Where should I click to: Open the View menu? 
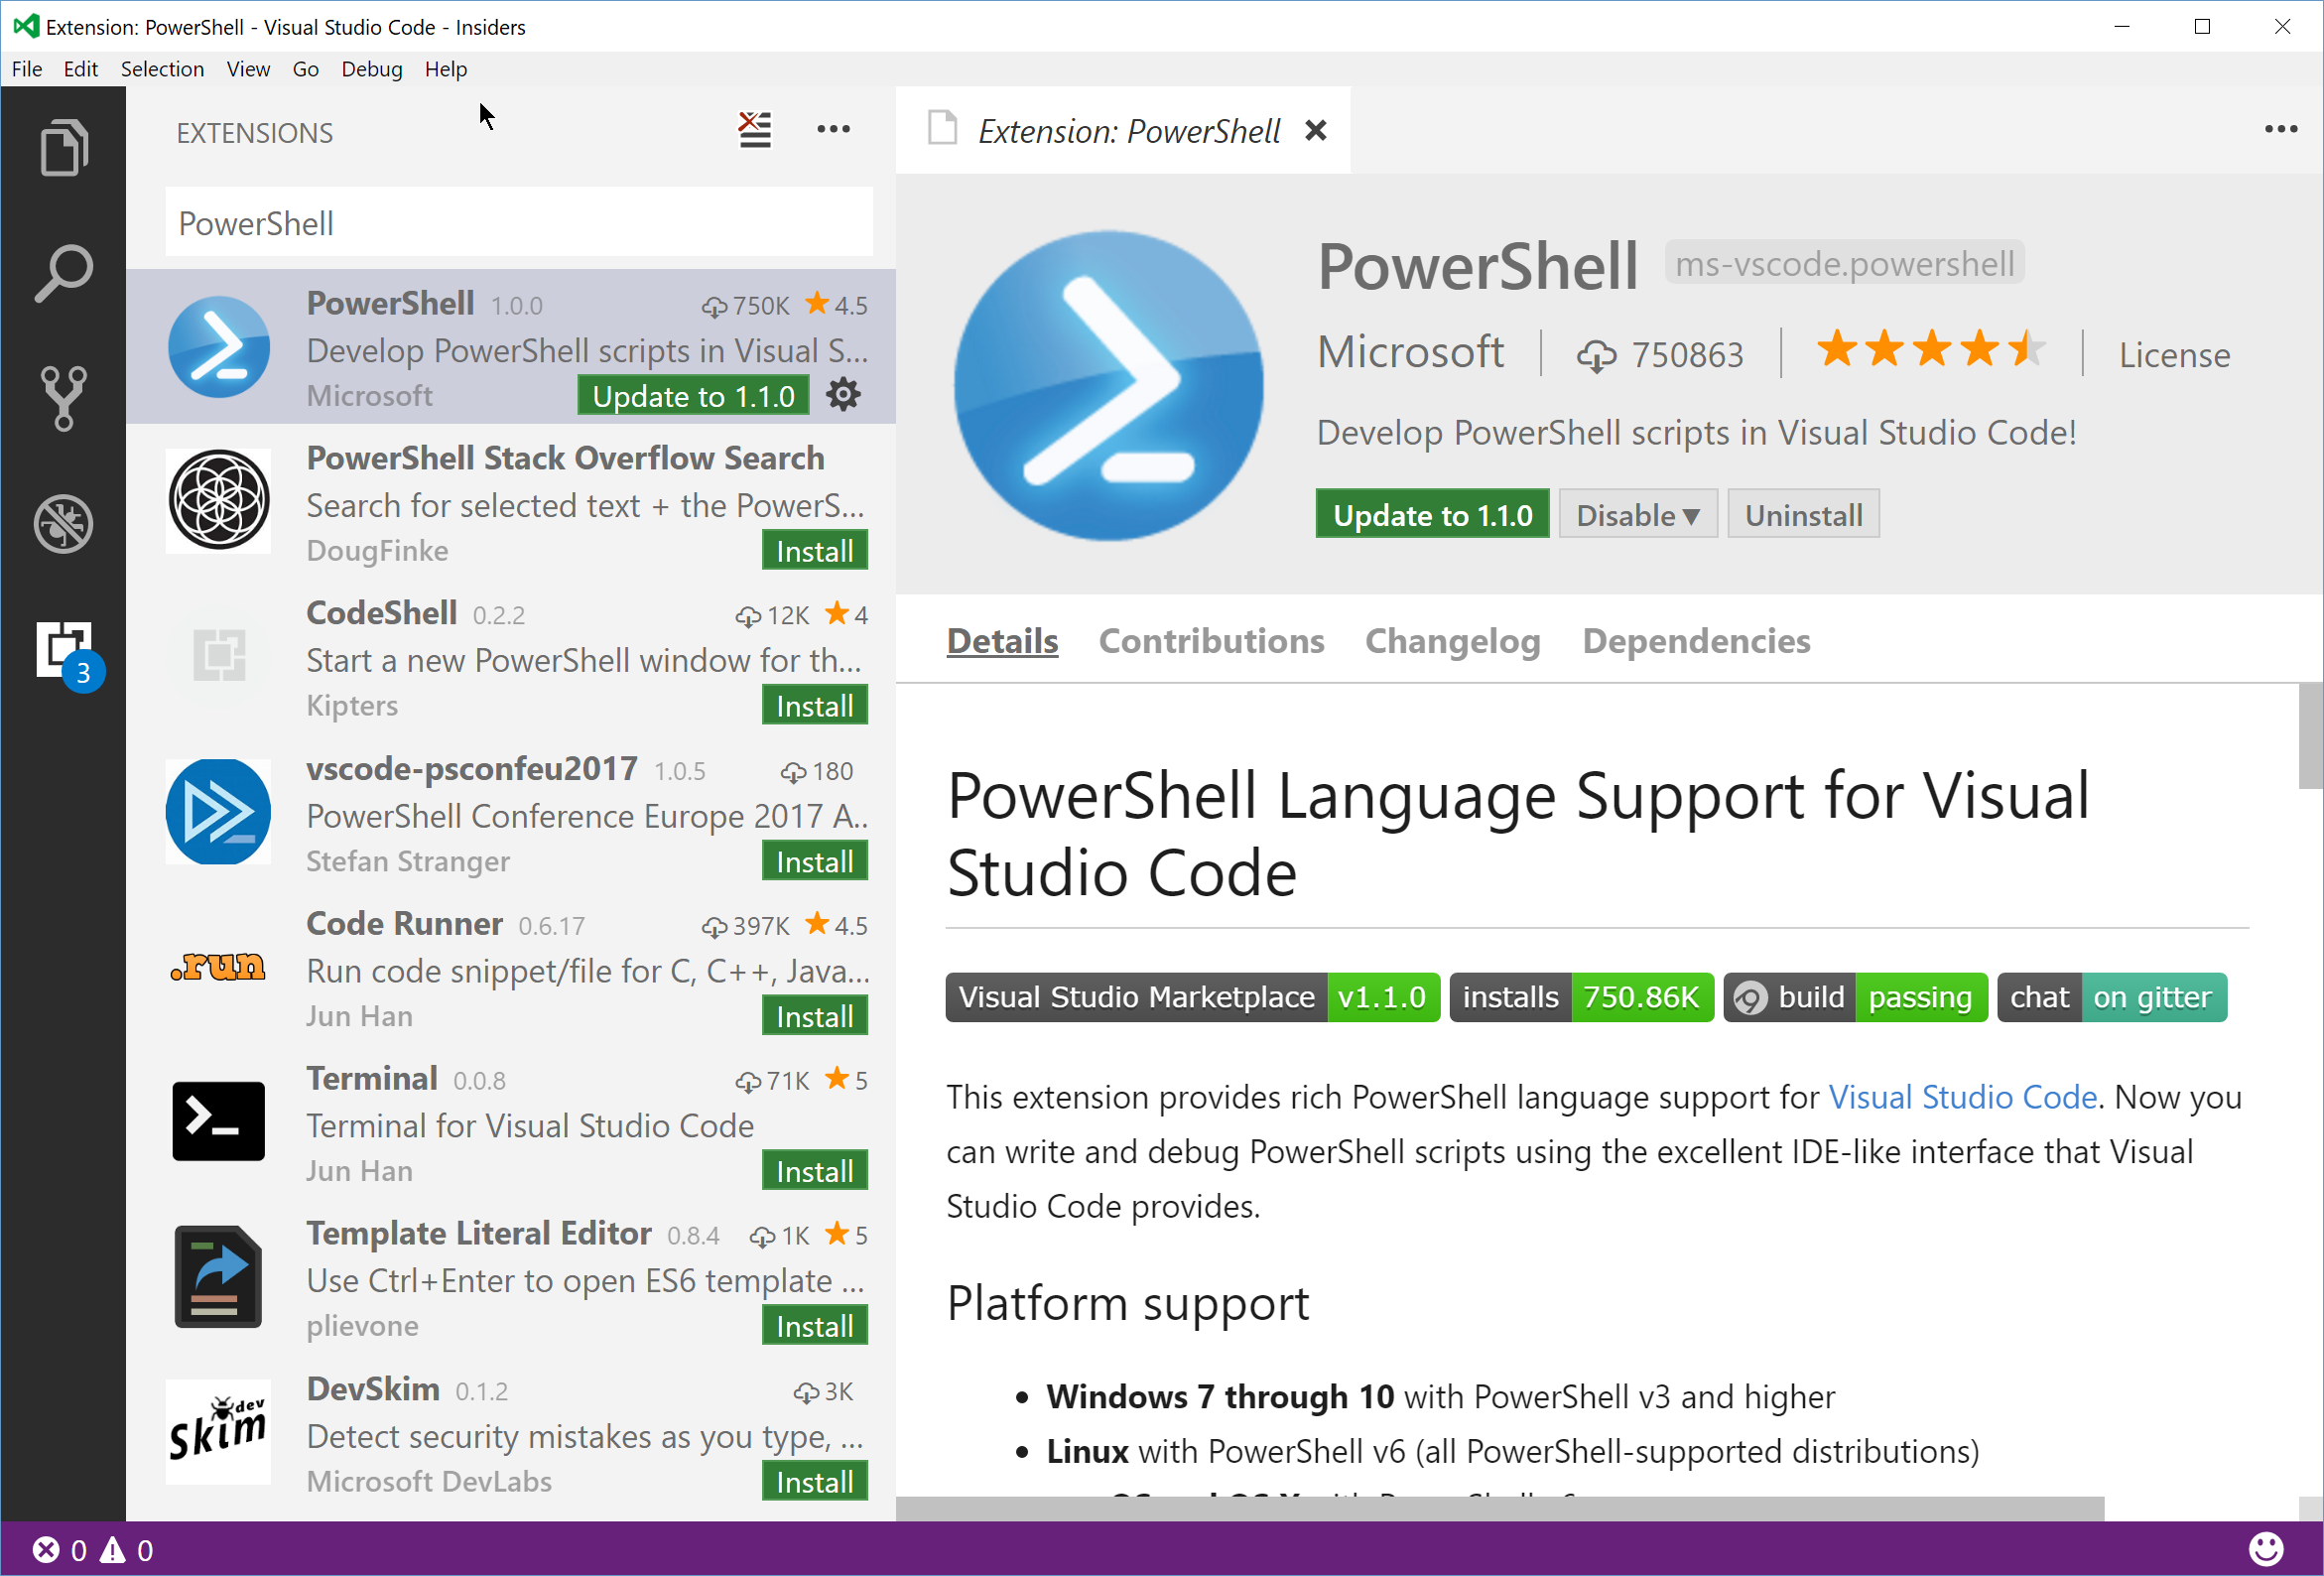[248, 69]
